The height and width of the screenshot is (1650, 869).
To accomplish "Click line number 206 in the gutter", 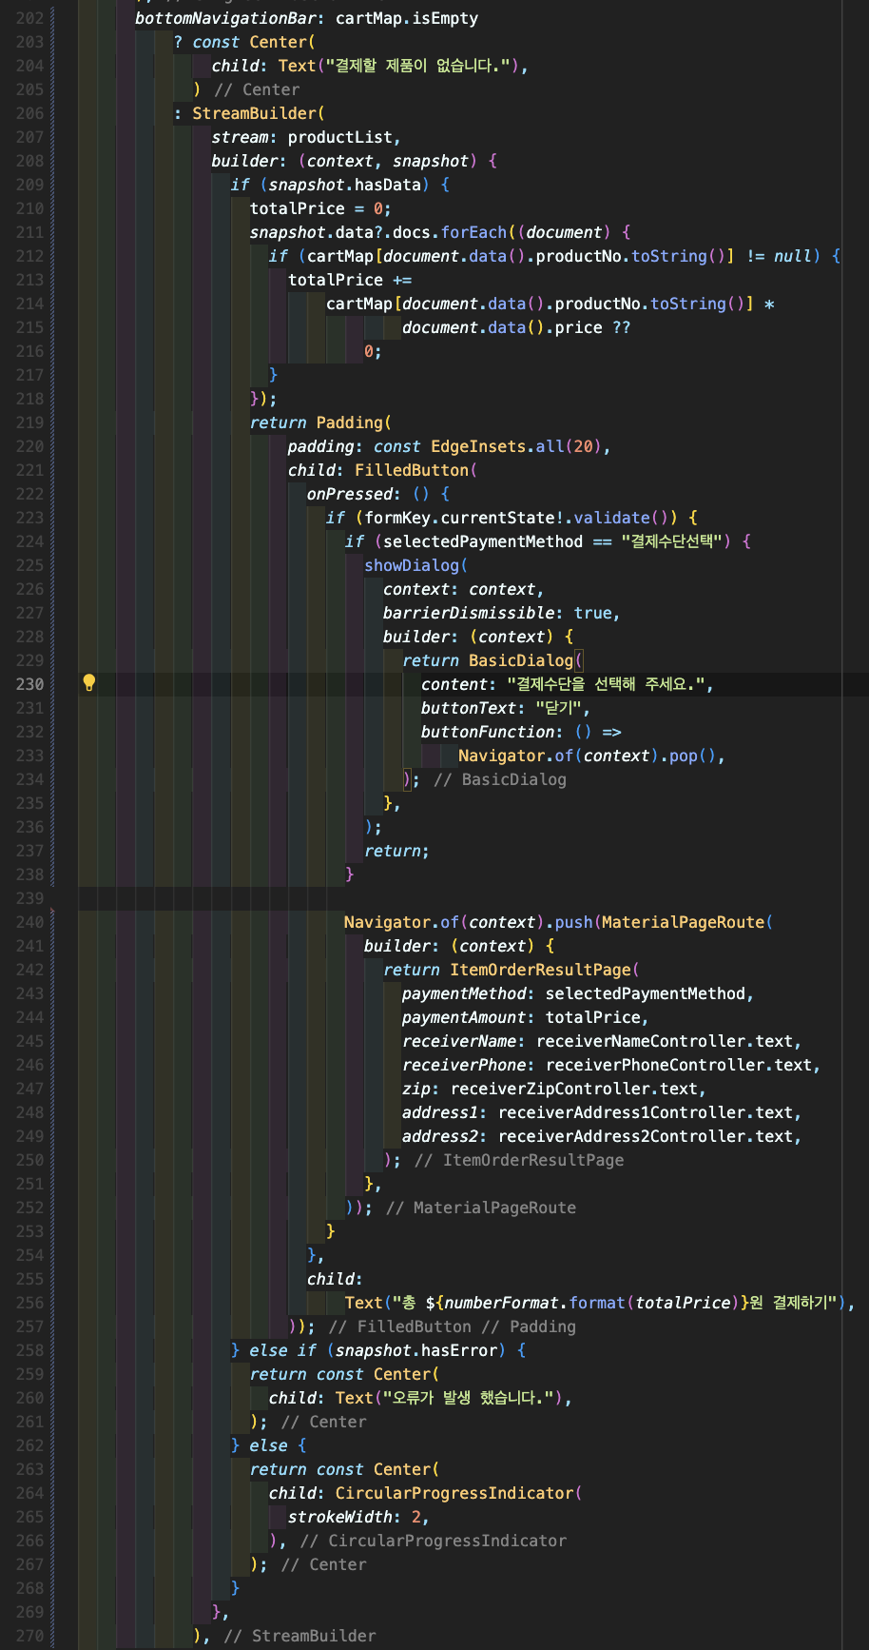I will coord(29,113).
